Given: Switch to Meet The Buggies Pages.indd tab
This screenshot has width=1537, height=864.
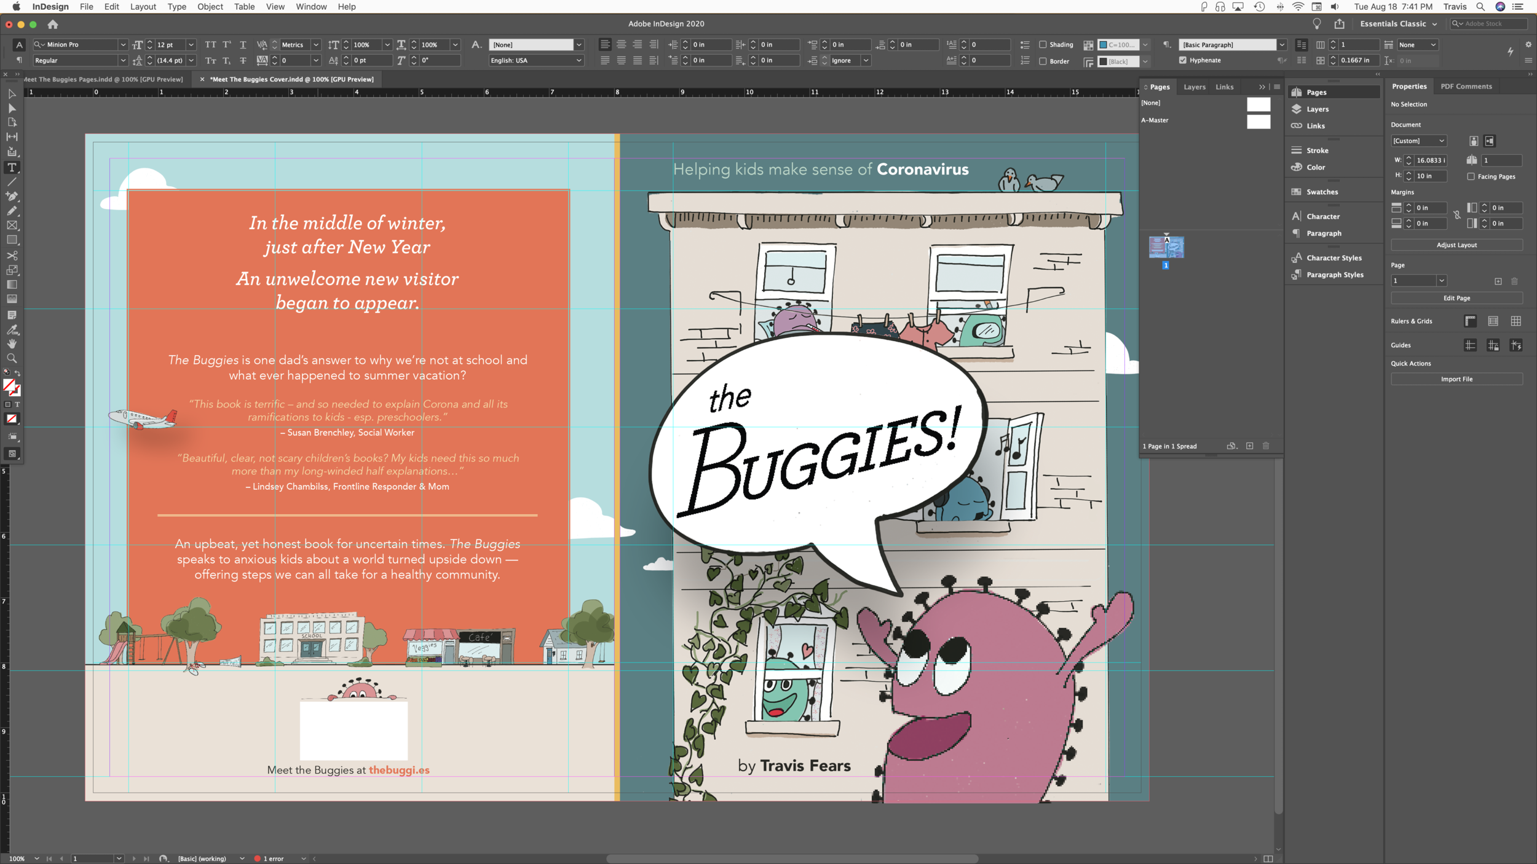Looking at the screenshot, I should coord(103,79).
